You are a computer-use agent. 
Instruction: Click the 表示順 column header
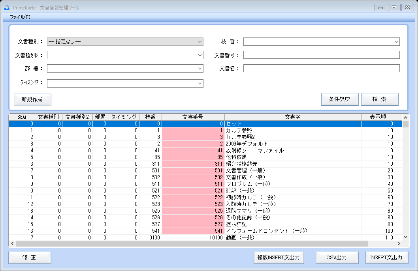(x=378, y=117)
